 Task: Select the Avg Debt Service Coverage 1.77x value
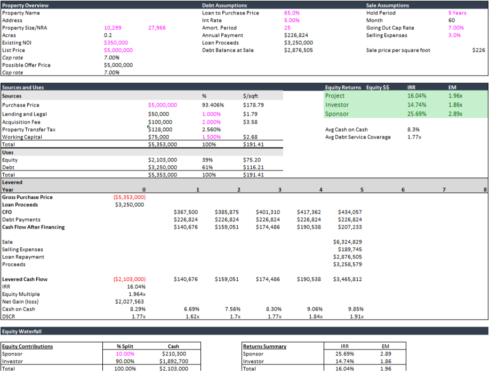click(x=414, y=137)
